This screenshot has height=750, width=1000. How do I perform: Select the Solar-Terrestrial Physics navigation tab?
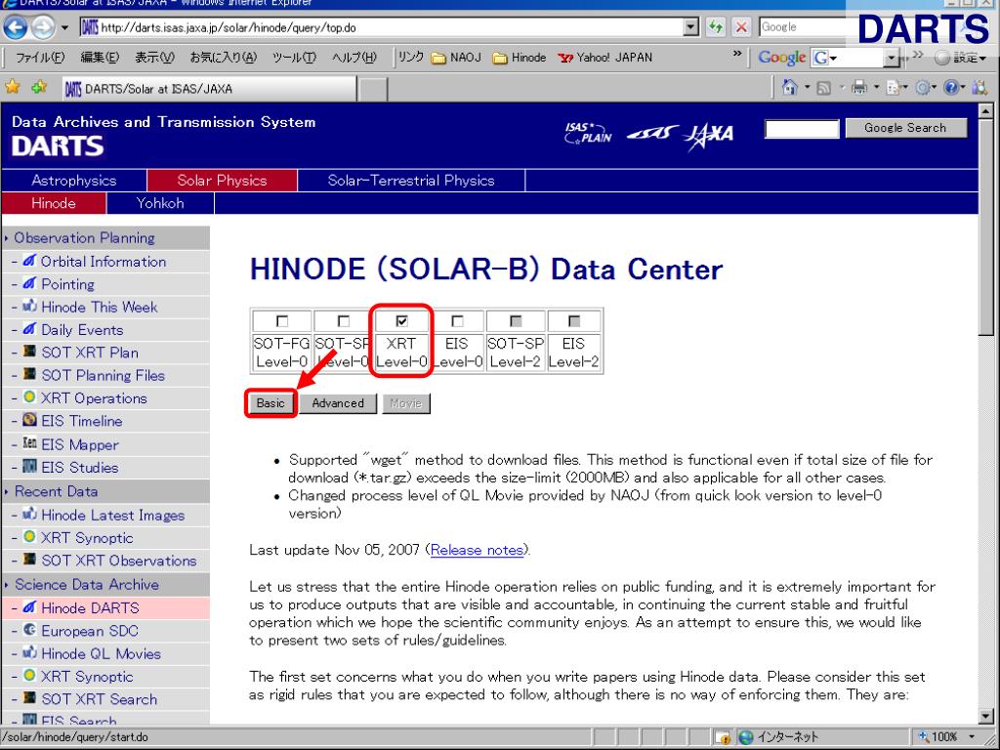(x=411, y=181)
